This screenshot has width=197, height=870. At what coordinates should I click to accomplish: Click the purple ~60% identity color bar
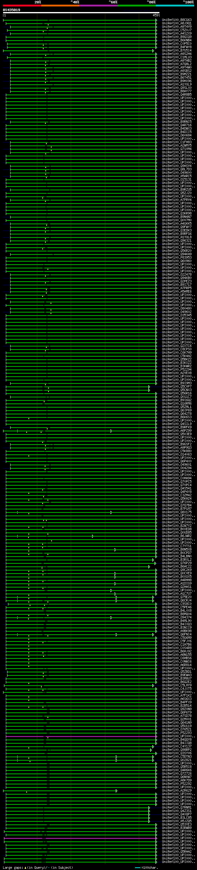pos(98,6)
